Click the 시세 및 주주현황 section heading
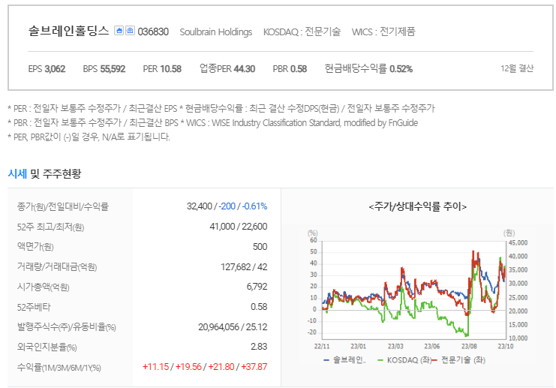The height and width of the screenshot is (388, 556). pyautogui.click(x=45, y=174)
